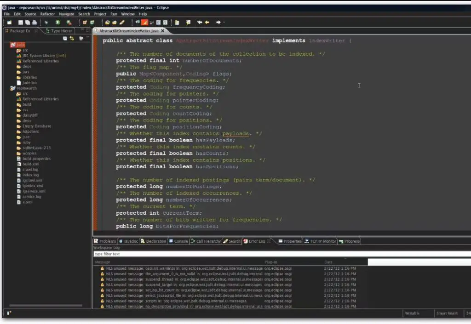Click the Smart Insert status bar entry
The height and width of the screenshot is (324, 471).
447,313
